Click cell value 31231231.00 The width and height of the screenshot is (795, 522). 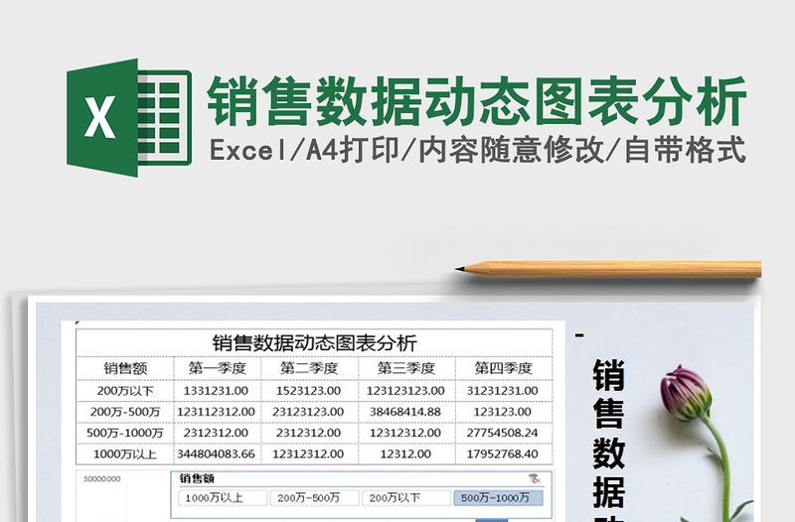[x=503, y=391]
